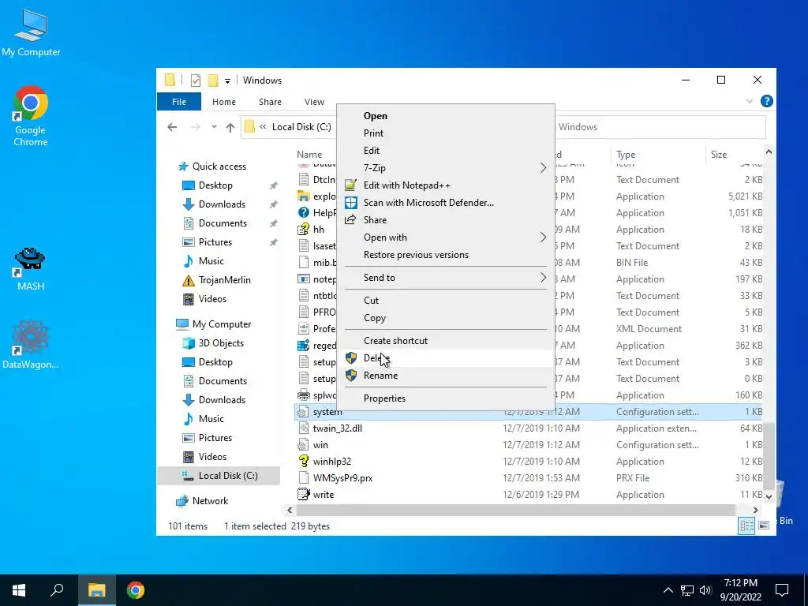Click the volume speaker tray icon

(705, 590)
